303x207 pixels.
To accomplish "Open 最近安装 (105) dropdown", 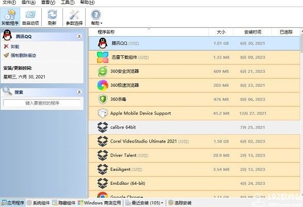I will click(145, 203).
